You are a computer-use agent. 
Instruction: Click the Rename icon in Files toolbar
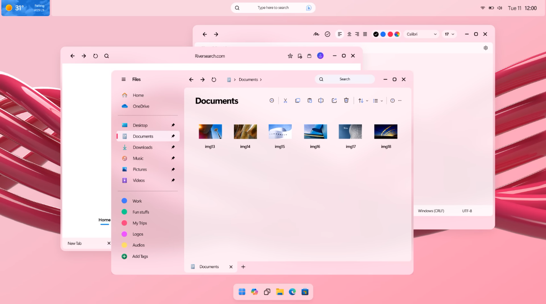pos(321,101)
